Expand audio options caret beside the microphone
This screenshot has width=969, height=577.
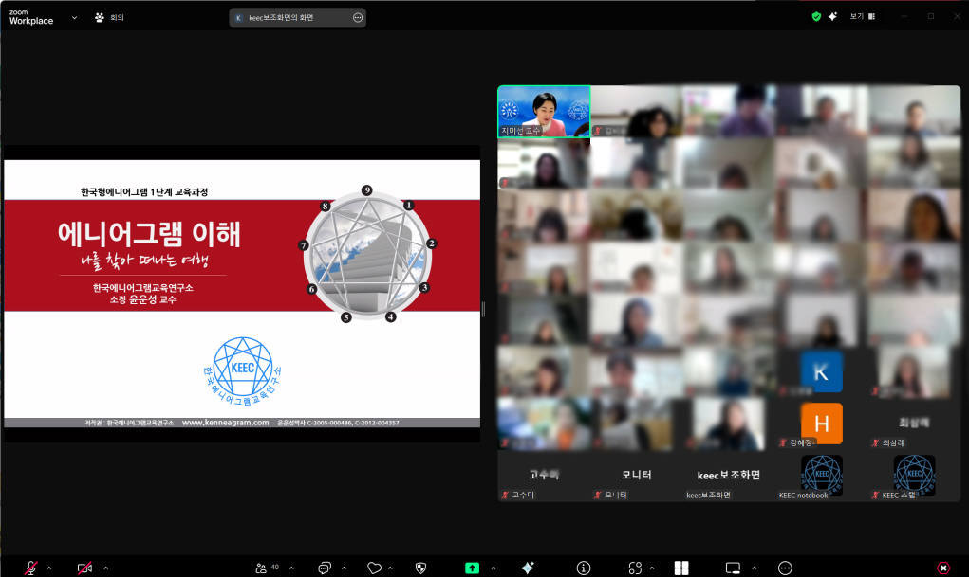48,568
